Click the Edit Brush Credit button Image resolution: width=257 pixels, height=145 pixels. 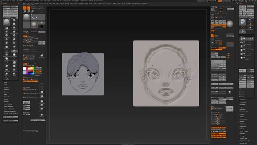coord(10,117)
